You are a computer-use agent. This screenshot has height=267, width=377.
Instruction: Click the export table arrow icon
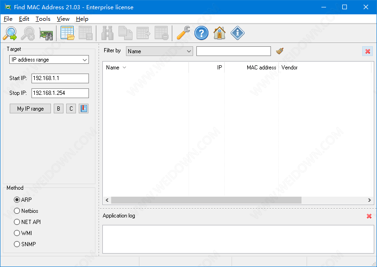pyautogui.click(x=143, y=33)
